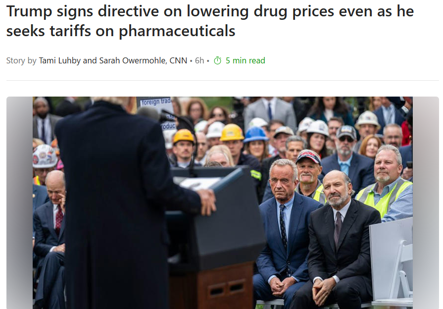443x309 pixels.
Task: Click the stopwatch icon beside read time
Action: [x=218, y=60]
